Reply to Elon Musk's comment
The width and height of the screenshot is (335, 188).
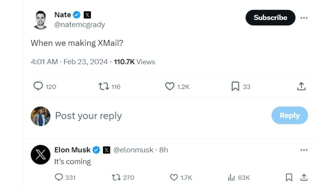[x=59, y=177]
